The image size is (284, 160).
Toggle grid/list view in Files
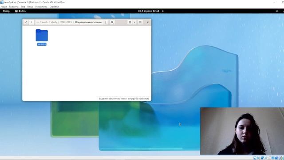[130, 22]
